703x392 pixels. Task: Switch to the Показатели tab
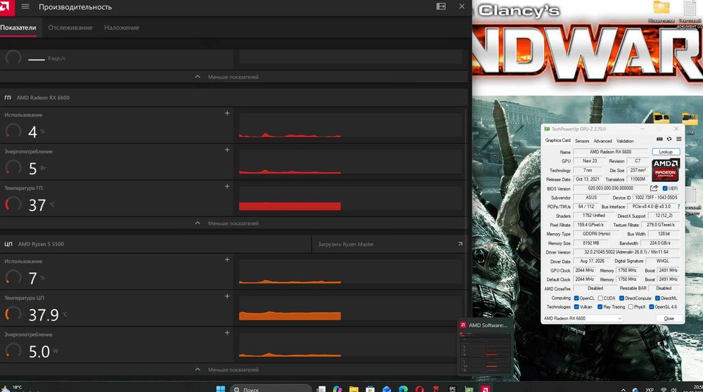click(18, 27)
